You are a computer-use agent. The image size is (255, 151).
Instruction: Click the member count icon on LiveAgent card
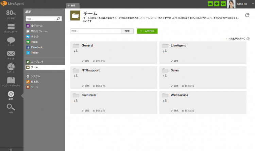click(165, 51)
